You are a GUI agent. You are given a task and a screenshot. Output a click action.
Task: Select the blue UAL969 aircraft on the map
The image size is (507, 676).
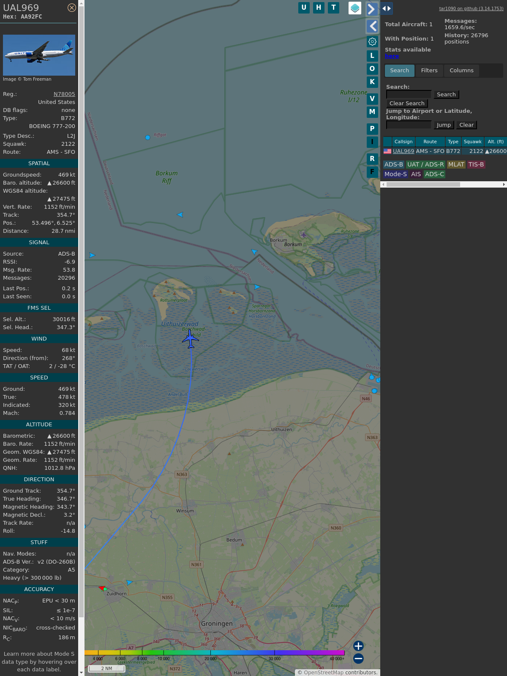tap(191, 339)
